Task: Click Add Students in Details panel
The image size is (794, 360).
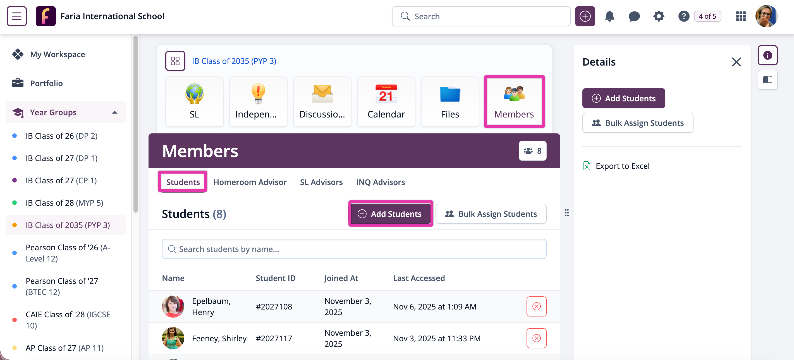Action: 623,98
